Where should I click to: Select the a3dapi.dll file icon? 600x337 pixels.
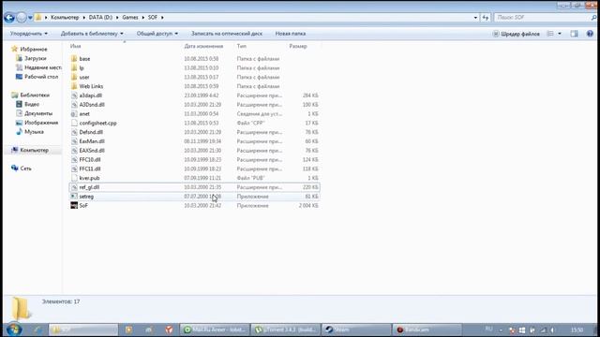74,95
